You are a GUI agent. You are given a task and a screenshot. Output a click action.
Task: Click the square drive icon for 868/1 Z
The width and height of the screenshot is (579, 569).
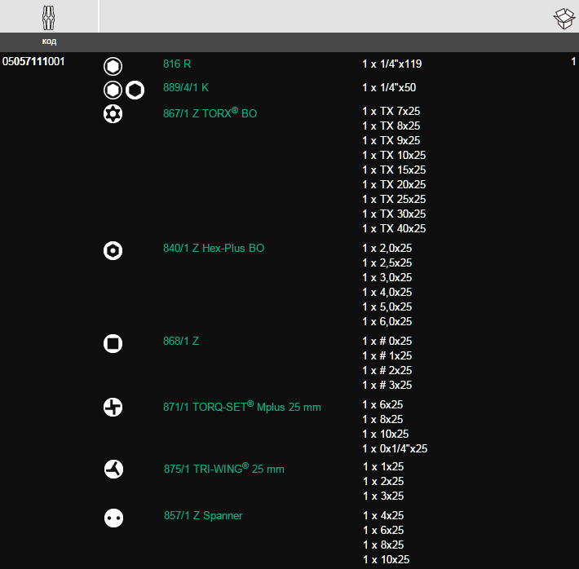point(113,344)
